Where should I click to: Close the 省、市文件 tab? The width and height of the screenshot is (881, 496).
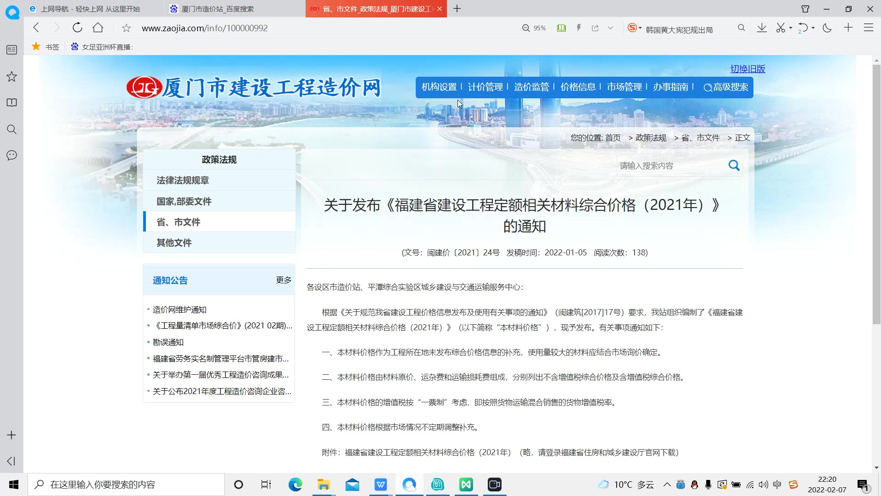[x=440, y=9]
